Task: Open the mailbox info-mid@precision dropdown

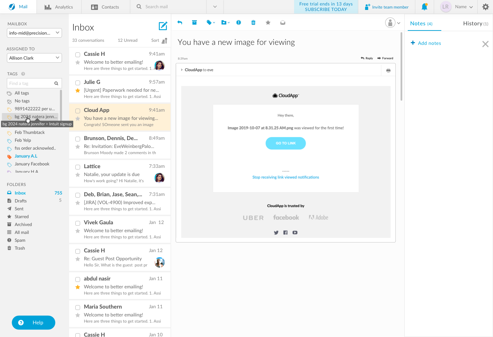Action: pyautogui.click(x=34, y=33)
